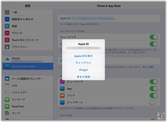Image resolution: width=167 pixels, height=122 pixels.
Task: Toggle automatic downloads ブック switch
Action: click(154, 96)
